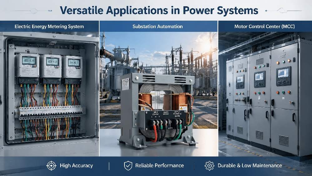Click the Versatile Applications in Power Systems title

click(x=159, y=10)
